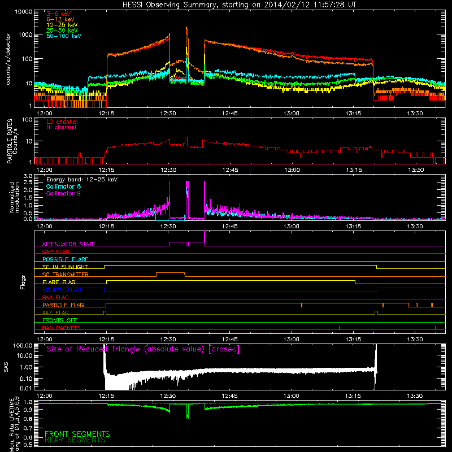Click the livetime dip near 12:34
452x452 pixels.
188,411
